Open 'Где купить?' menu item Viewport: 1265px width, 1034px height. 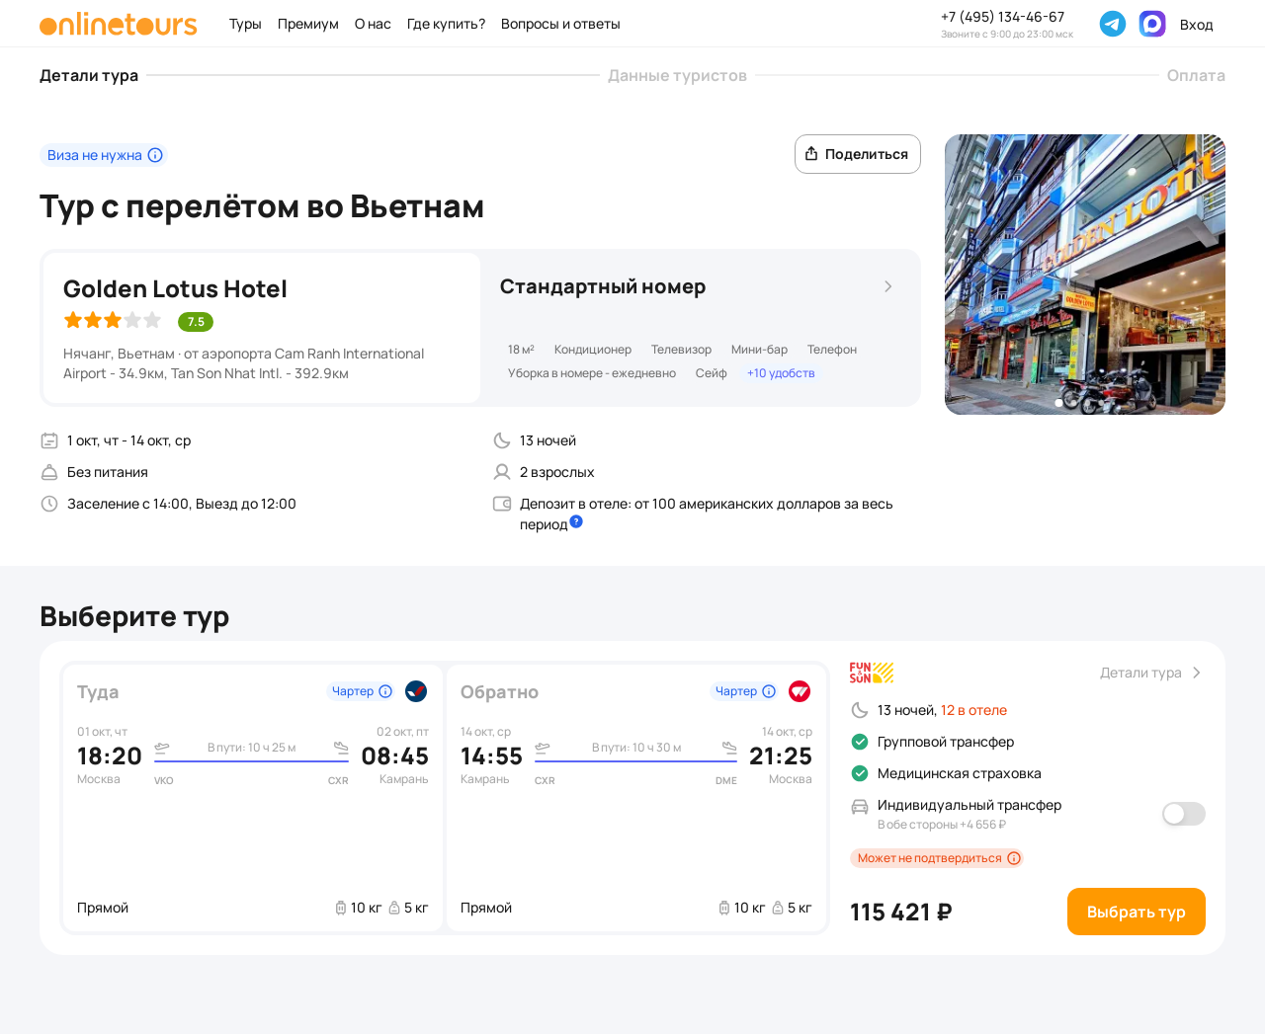(x=446, y=24)
